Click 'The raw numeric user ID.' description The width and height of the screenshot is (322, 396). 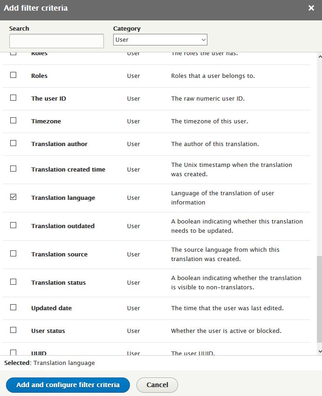[208, 98]
